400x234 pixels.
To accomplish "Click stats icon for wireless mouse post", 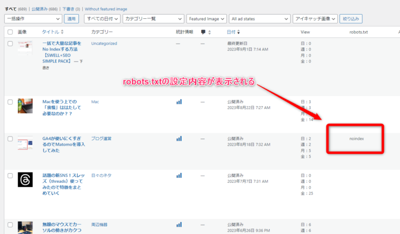I will [x=179, y=224].
